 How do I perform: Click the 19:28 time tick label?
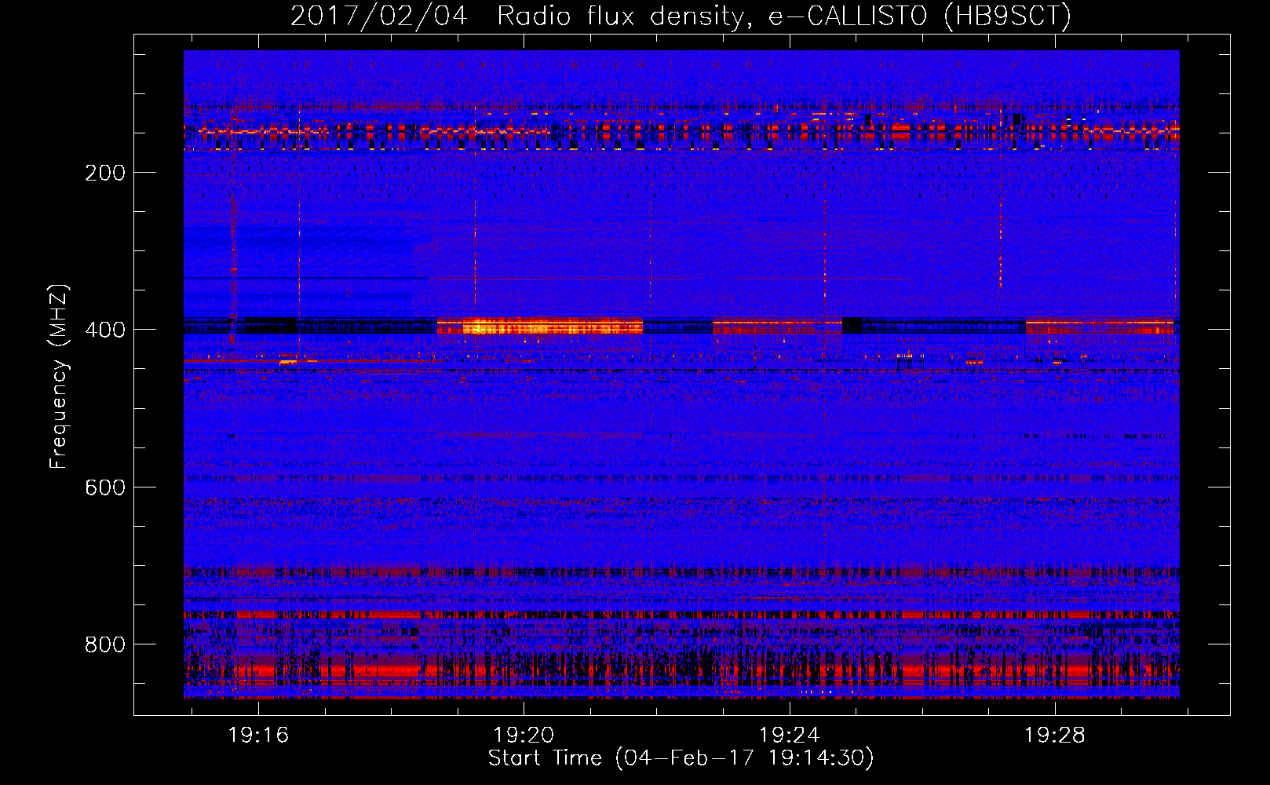click(x=1055, y=735)
